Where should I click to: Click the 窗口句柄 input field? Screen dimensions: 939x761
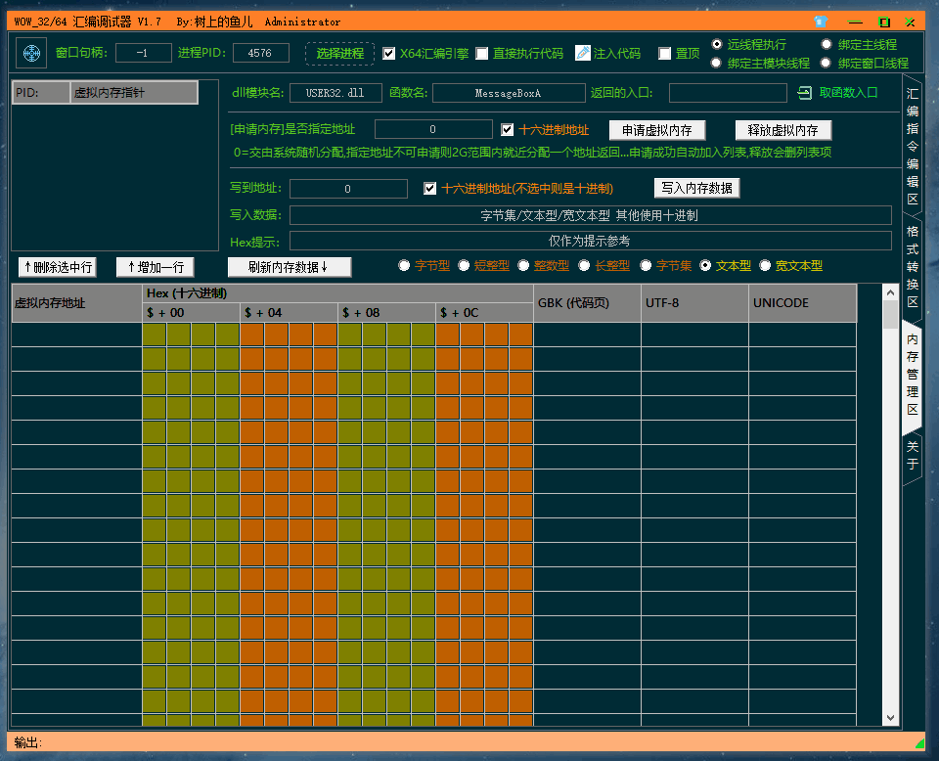(x=143, y=53)
